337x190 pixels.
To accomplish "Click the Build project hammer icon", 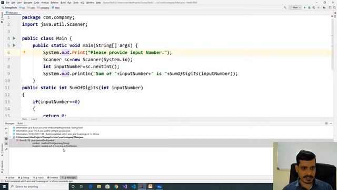I will coord(285,7).
